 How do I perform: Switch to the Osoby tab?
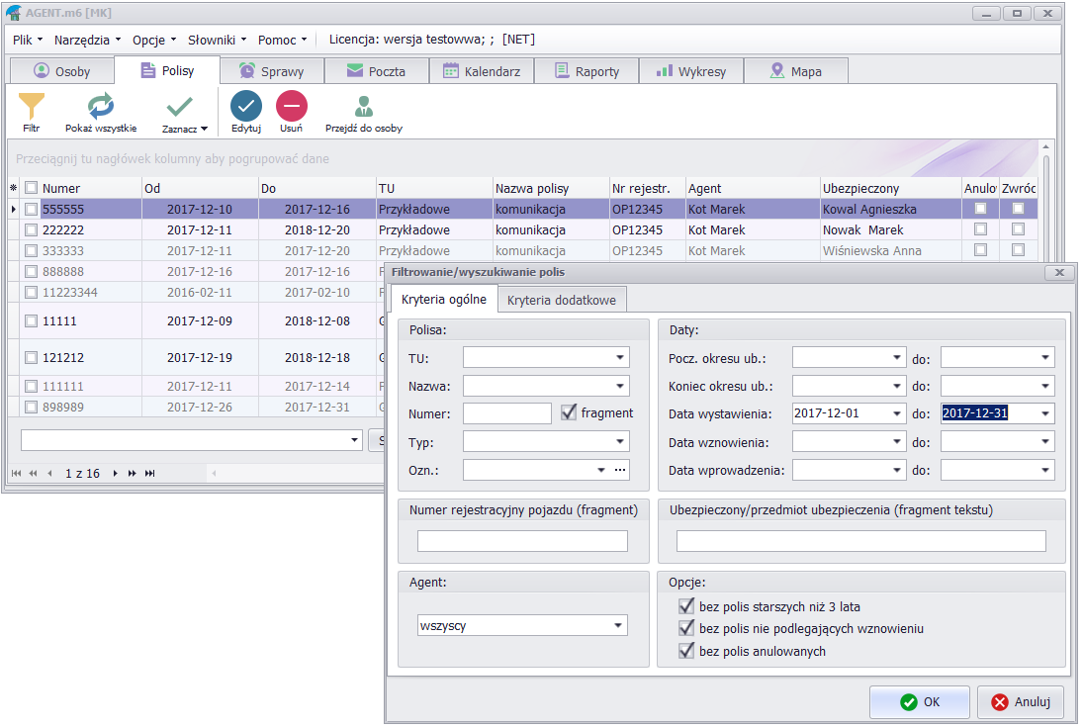click(x=62, y=71)
